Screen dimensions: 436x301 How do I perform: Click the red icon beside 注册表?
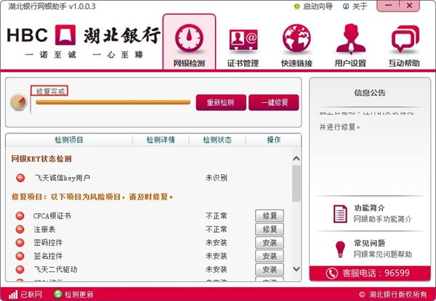point(20,229)
